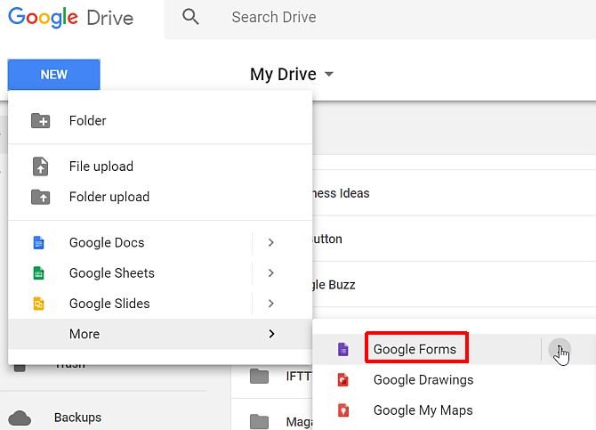Click the folder icon beside Mag
This screenshot has width=596, height=430.
[x=259, y=422]
